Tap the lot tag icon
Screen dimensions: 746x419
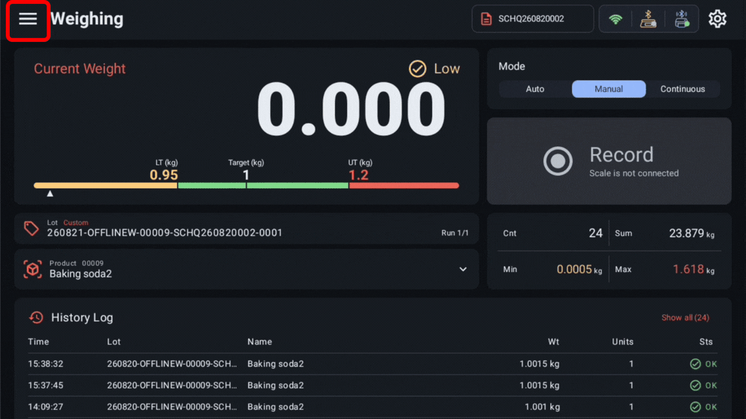click(x=31, y=228)
